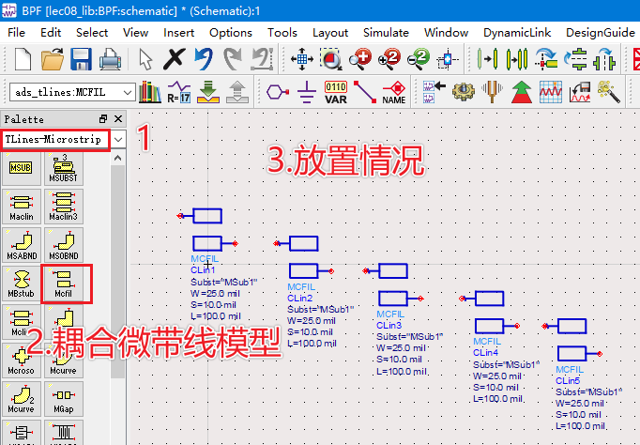Close the Palette panel
Viewport: 640px width, 445px height.
(118, 119)
